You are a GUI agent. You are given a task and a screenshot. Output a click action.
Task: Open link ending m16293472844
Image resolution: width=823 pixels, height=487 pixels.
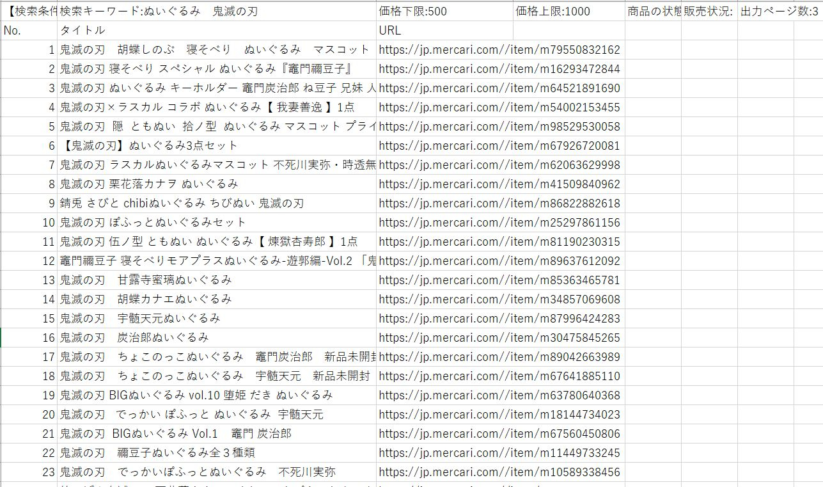point(499,68)
